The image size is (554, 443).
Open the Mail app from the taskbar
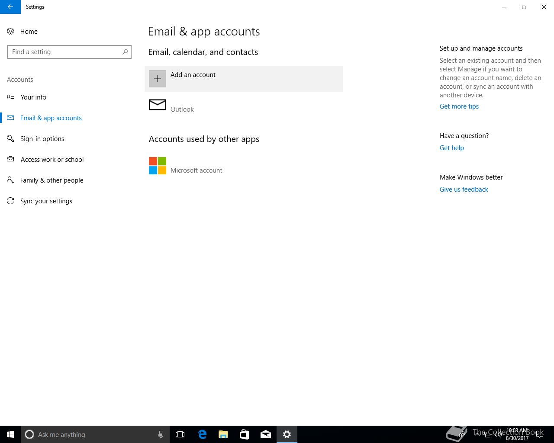(x=266, y=434)
